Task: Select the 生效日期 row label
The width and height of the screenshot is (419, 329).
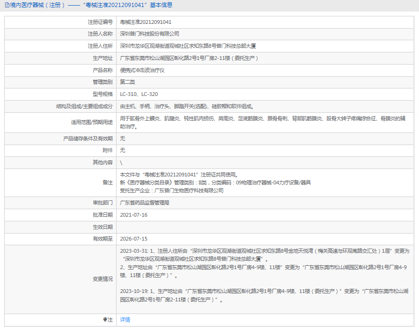Action: [x=103, y=227]
